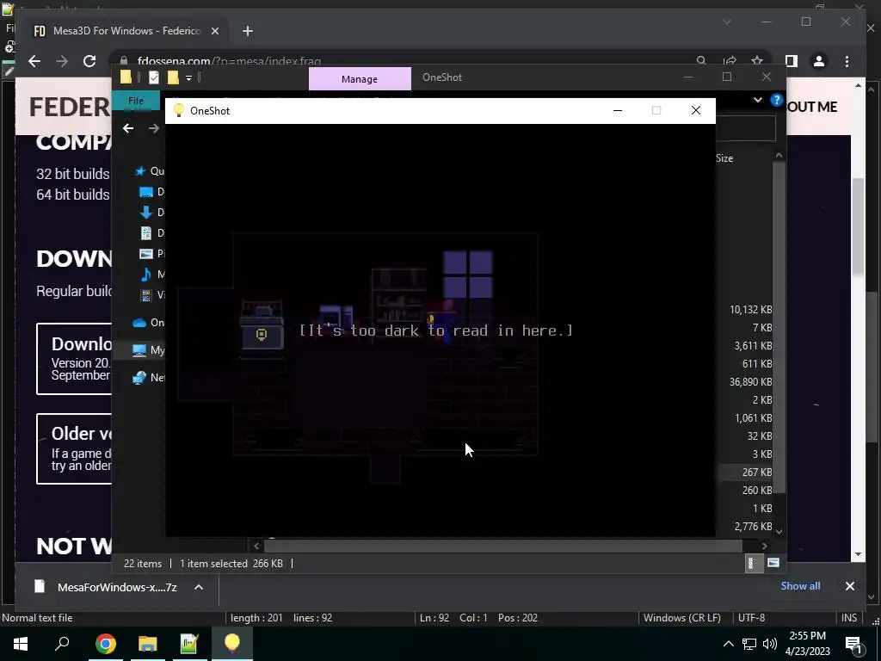Click Explorer file list scroll-up arrow
The image size is (881, 661).
pos(779,155)
